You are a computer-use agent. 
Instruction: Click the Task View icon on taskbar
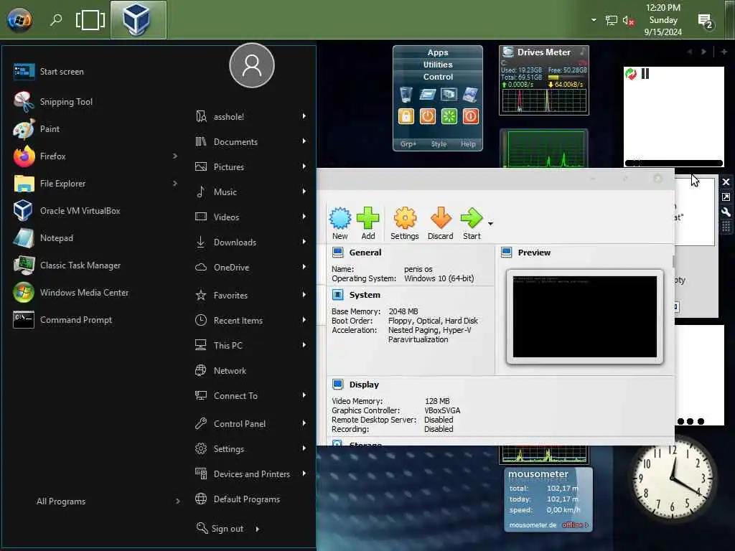tap(90, 19)
